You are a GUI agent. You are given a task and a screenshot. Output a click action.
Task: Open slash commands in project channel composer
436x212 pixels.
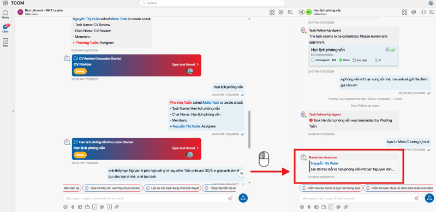tap(94, 207)
